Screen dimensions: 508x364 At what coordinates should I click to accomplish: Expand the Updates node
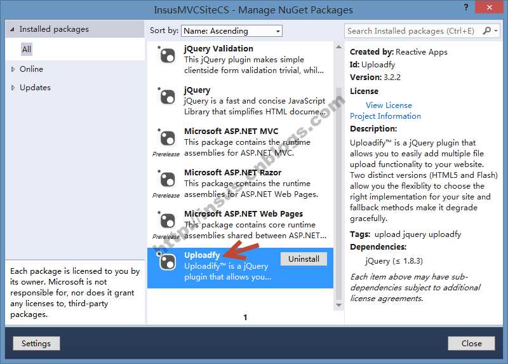coord(13,88)
